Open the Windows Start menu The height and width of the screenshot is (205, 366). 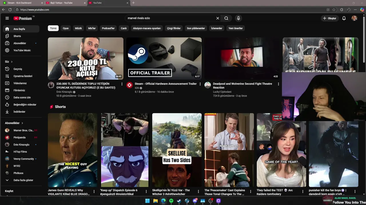point(147,201)
